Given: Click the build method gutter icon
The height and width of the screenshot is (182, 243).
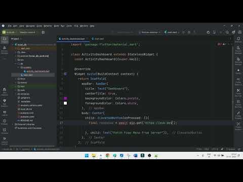Looking at the screenshot, I should point(65,74).
